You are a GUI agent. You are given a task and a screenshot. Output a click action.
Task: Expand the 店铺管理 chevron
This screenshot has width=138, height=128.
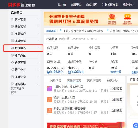coord(38,77)
